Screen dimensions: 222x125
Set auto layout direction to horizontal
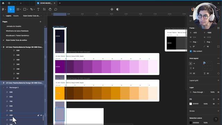pos(194,63)
